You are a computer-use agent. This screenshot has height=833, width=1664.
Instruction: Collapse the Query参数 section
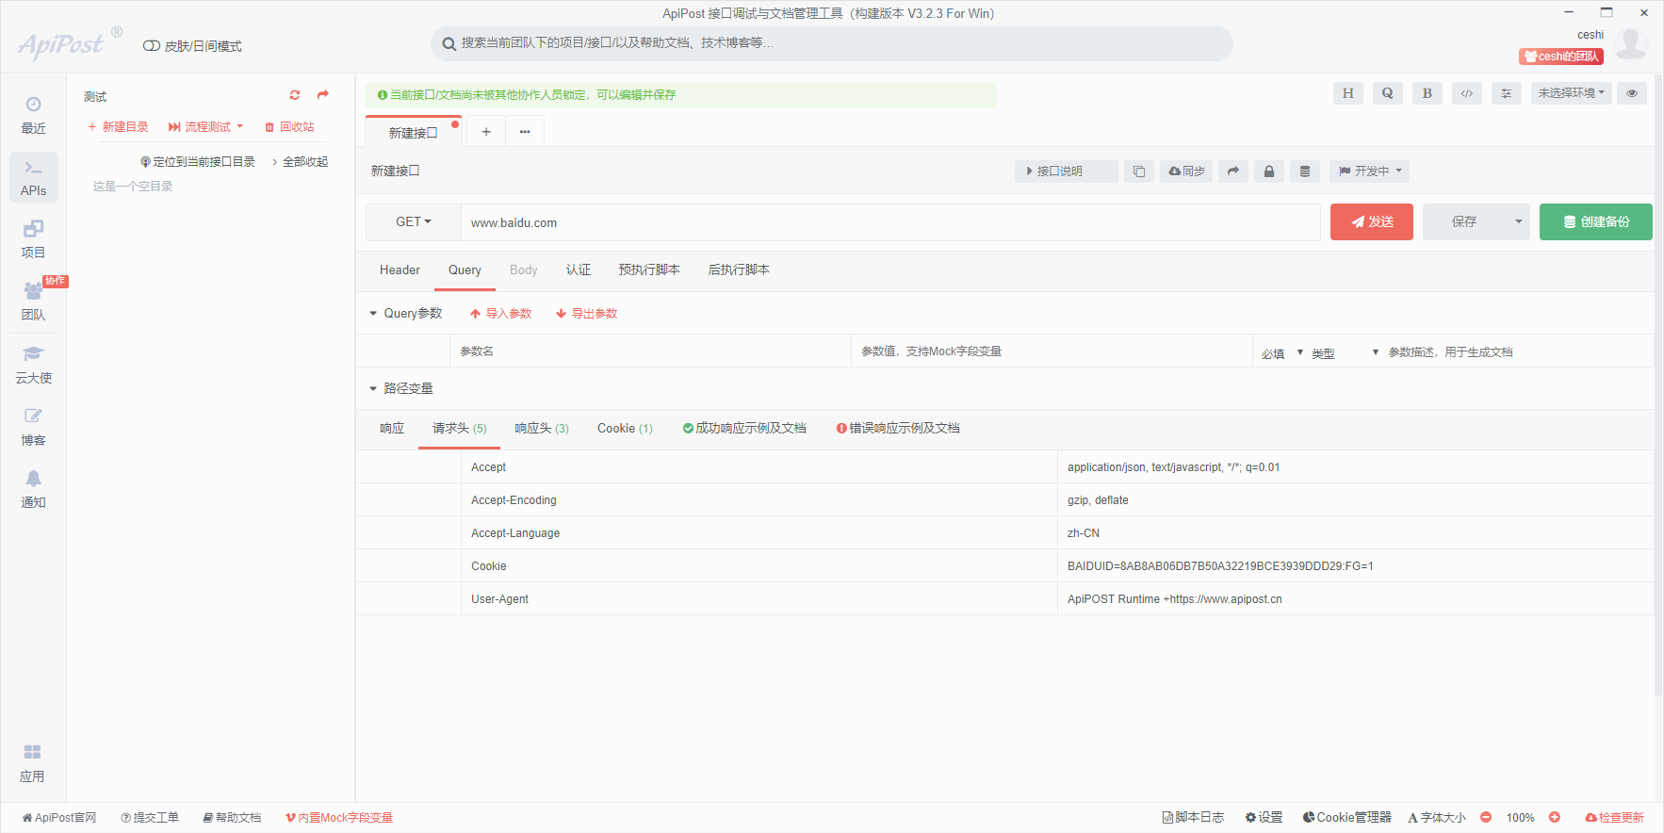(373, 314)
